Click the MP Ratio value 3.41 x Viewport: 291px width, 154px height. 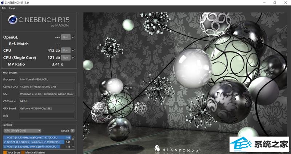click(57, 64)
